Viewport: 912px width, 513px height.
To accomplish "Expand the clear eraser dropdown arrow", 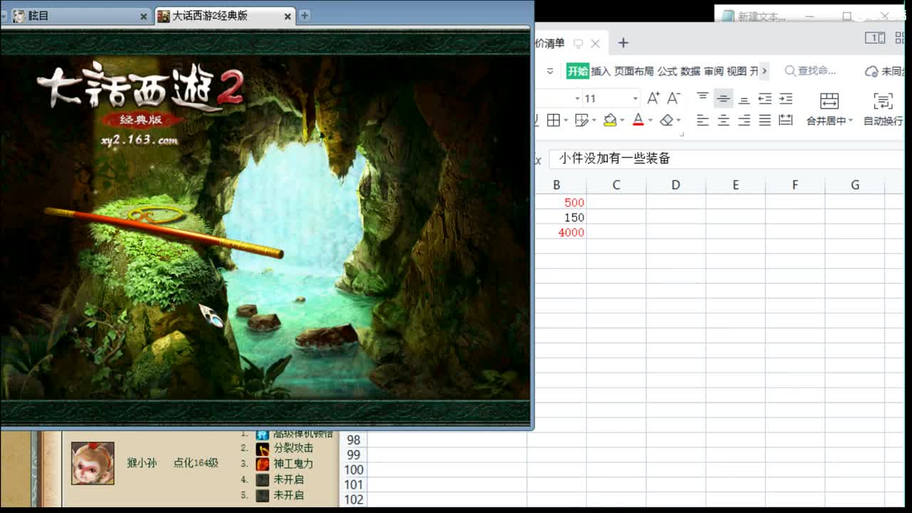I will click(678, 120).
